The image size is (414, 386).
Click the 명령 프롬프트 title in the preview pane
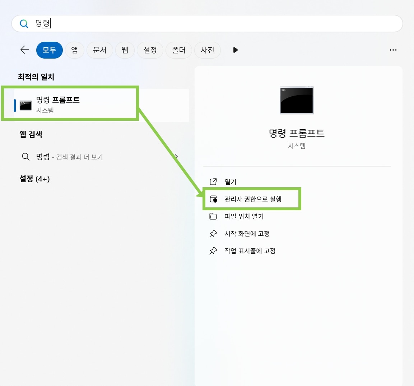(297, 133)
